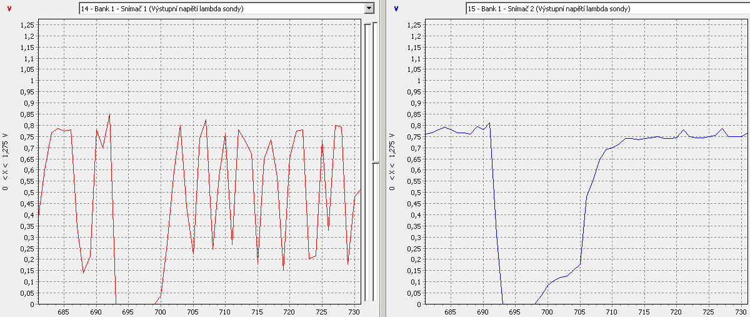Click the right graph's '0 < X < 1,275 V' axis label

click(392, 163)
